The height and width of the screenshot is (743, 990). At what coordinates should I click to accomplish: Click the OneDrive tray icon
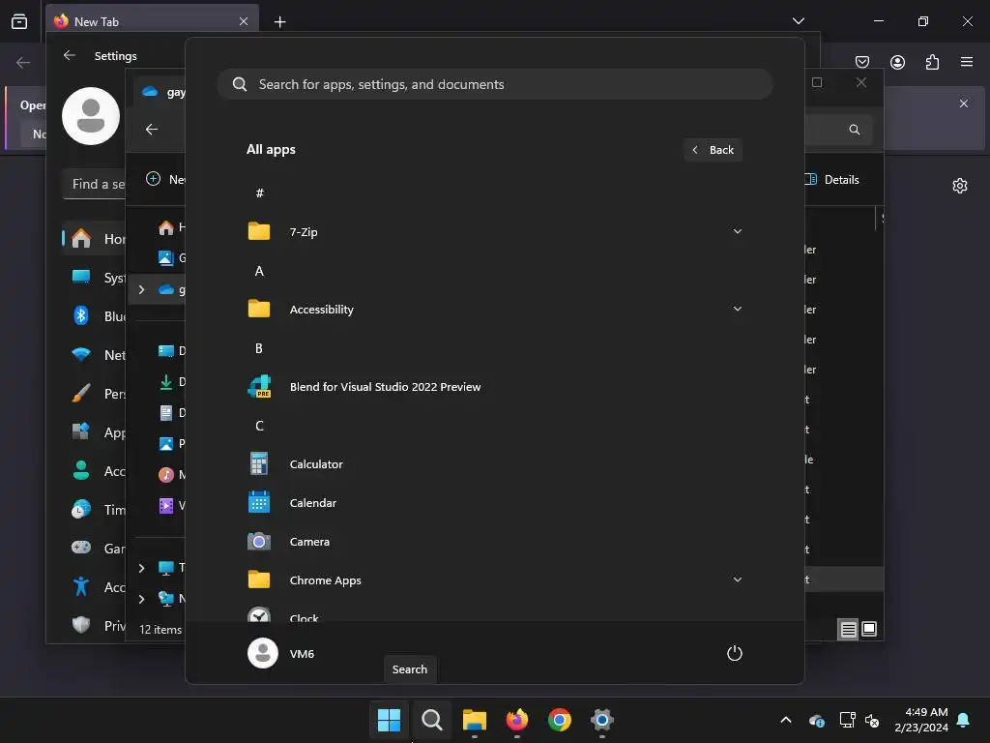pyautogui.click(x=816, y=720)
